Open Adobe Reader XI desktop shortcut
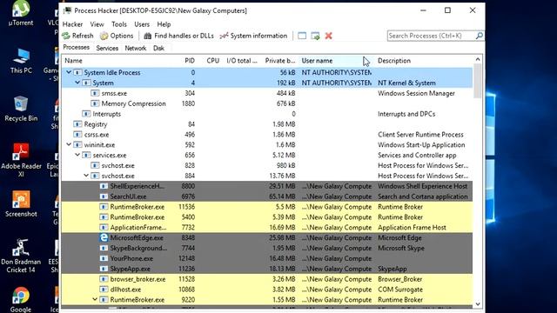This screenshot has width=557, height=313. pyautogui.click(x=21, y=160)
